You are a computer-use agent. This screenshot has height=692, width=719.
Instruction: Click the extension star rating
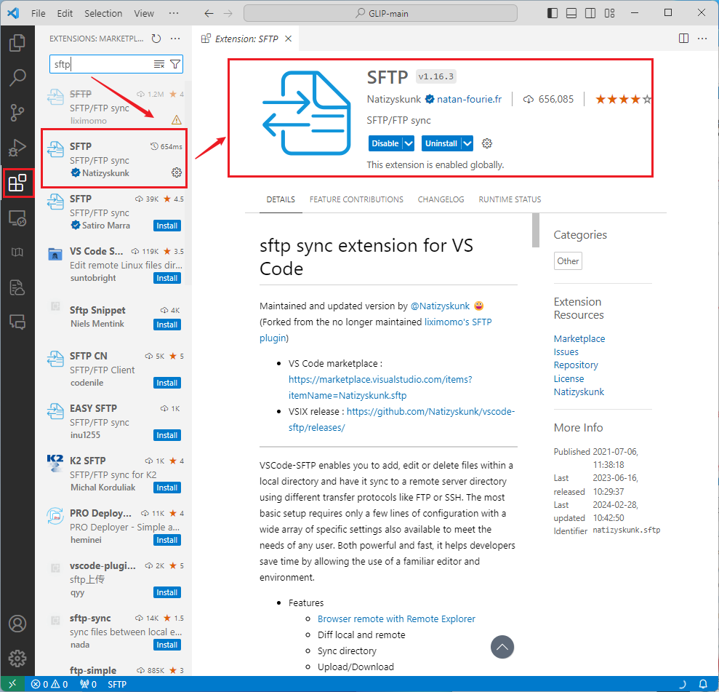click(623, 99)
